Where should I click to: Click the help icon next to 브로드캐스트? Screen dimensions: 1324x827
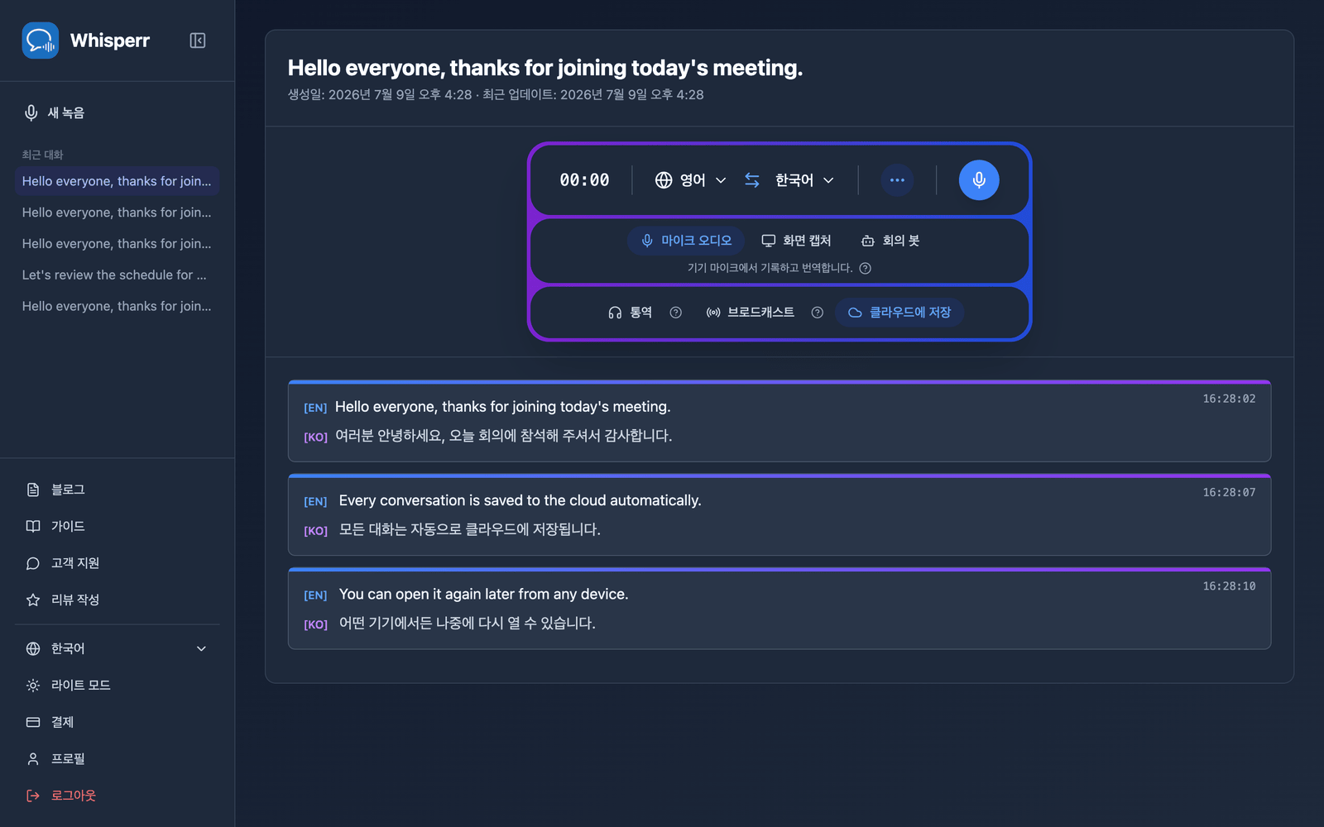point(818,313)
